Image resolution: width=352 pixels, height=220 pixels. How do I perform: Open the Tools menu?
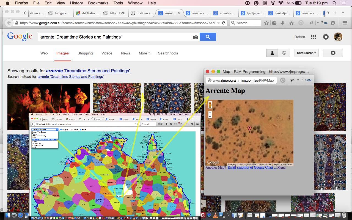point(118,3)
